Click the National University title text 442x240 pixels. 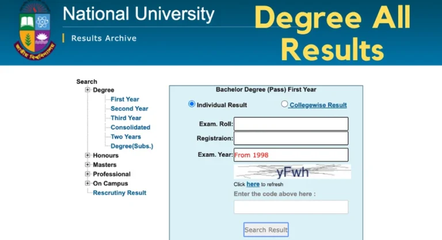pyautogui.click(x=138, y=14)
